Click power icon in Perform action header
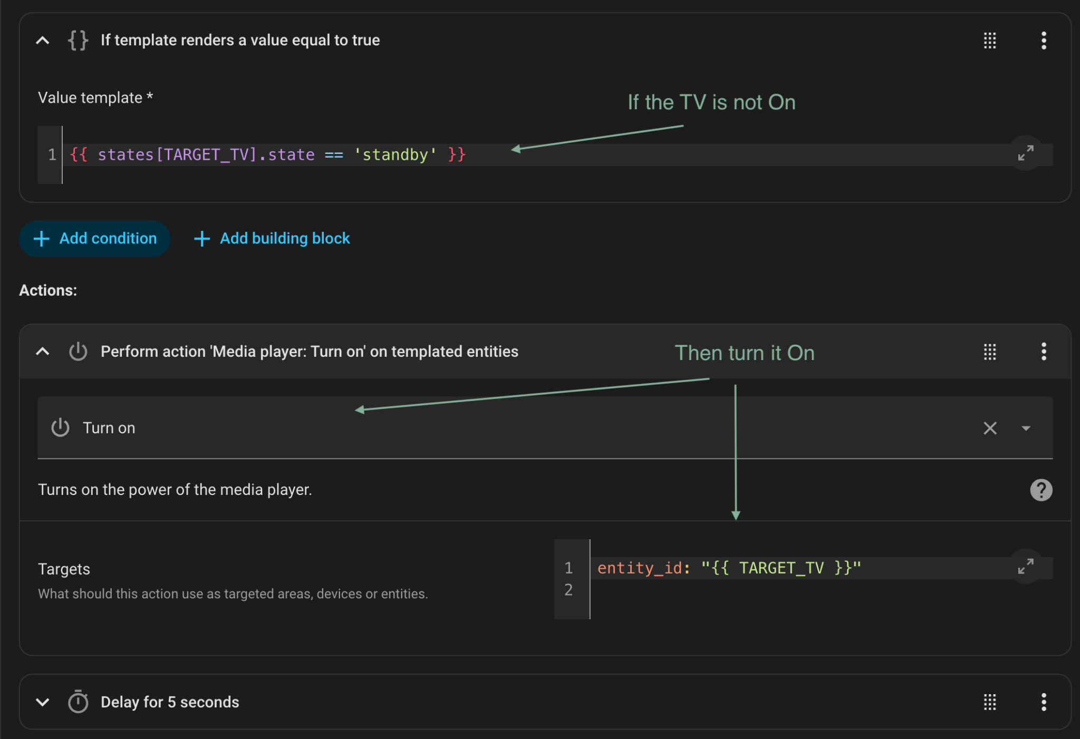The width and height of the screenshot is (1080, 739). coord(78,352)
